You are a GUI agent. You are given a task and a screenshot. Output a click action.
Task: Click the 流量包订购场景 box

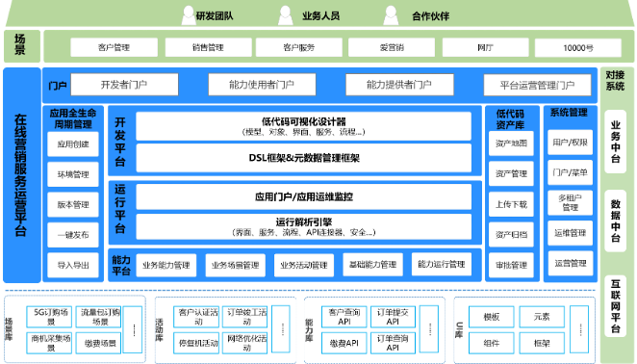(x=99, y=317)
